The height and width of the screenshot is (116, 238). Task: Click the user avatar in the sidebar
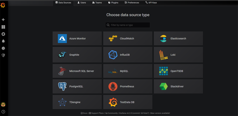click(3, 104)
